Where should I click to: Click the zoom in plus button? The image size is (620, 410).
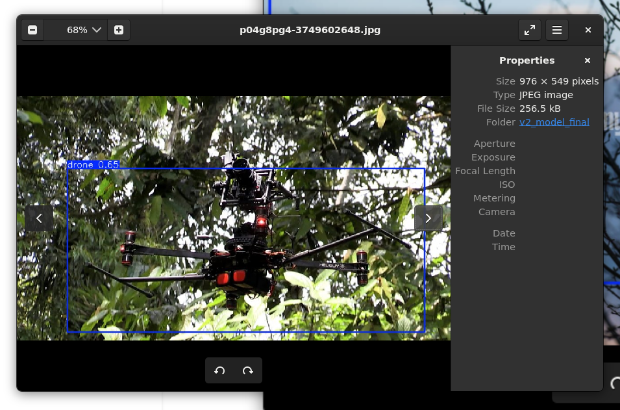coord(118,30)
